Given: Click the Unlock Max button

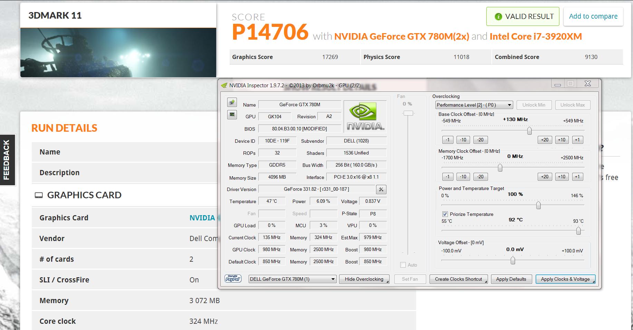Looking at the screenshot, I should tap(573, 105).
